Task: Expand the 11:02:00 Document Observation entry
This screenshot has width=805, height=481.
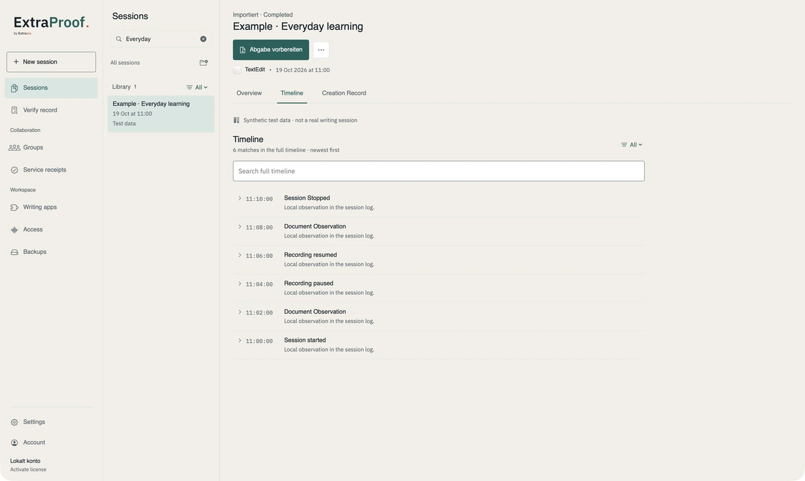Action: [240, 312]
